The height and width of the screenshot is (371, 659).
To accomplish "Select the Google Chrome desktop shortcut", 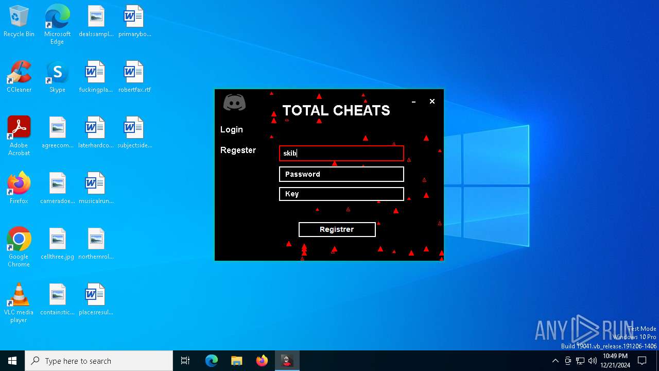I will [19, 247].
